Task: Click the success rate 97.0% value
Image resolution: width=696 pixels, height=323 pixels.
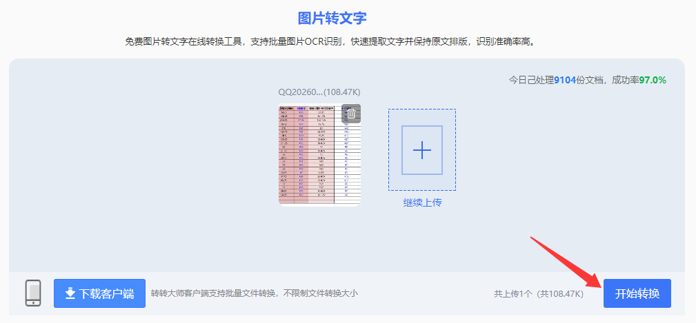Action: [653, 80]
